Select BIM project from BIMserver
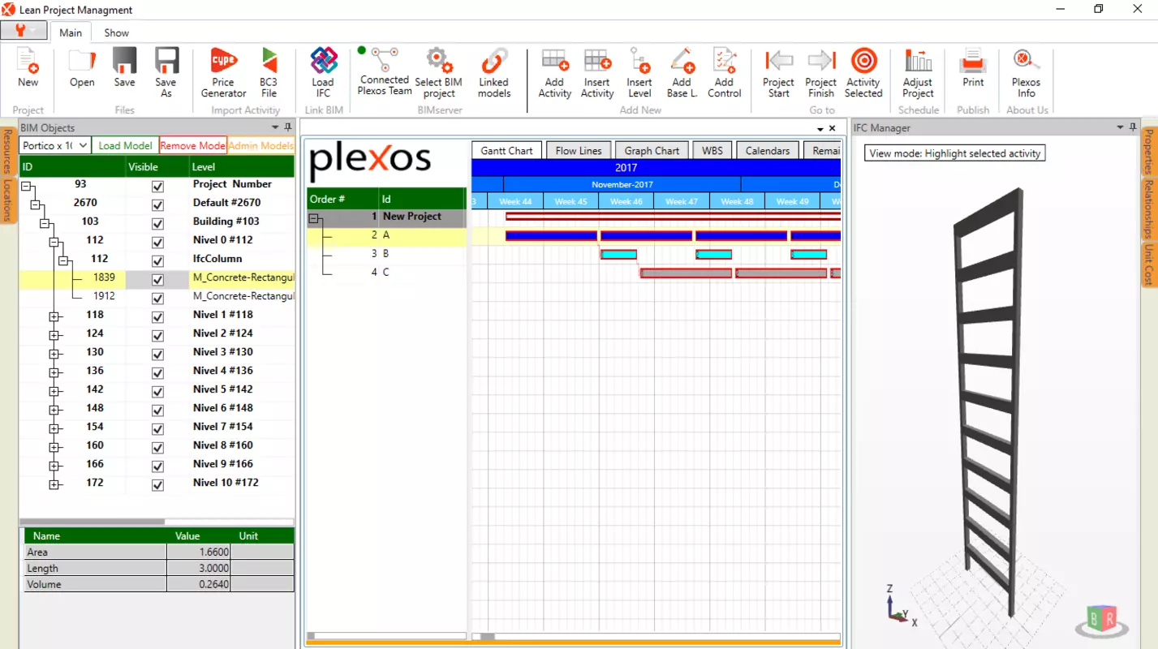 point(439,73)
